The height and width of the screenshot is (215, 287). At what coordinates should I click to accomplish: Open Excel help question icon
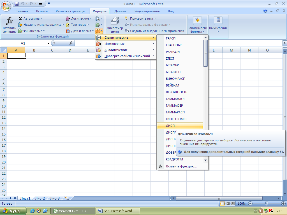(x=265, y=11)
